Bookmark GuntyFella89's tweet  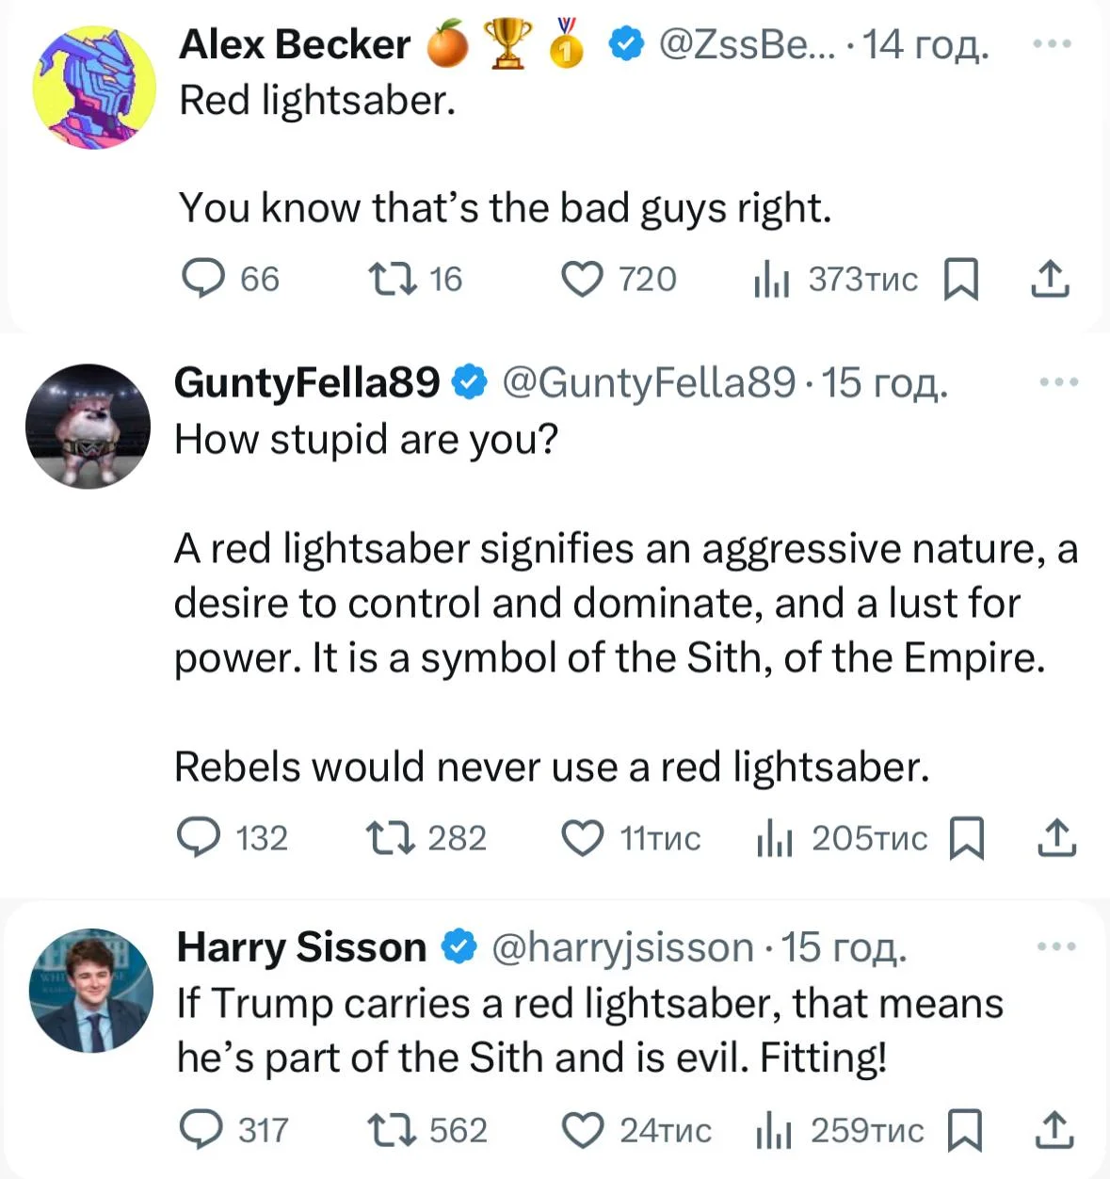click(x=967, y=838)
